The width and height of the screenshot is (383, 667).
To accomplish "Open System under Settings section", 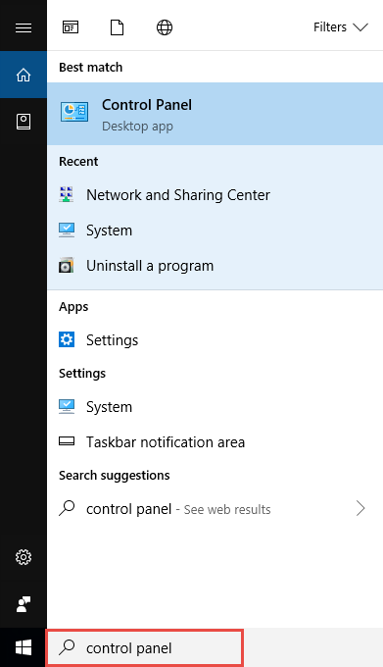I will 215,407.
